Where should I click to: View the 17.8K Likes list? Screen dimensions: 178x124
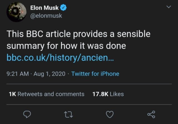click(x=108, y=94)
